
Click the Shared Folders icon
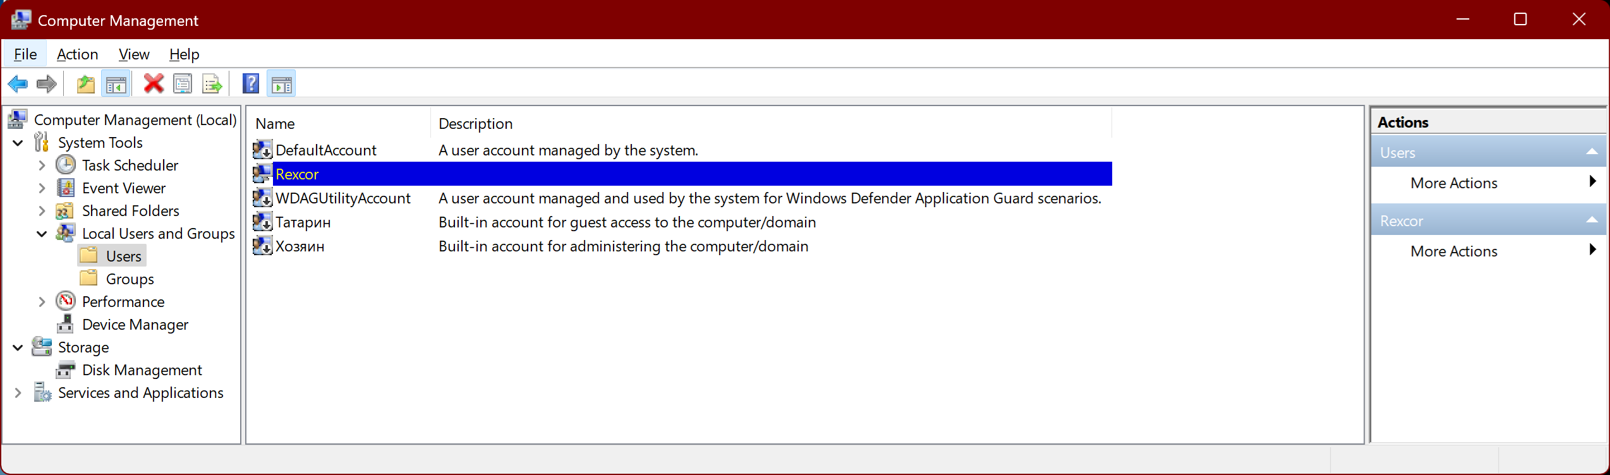66,210
